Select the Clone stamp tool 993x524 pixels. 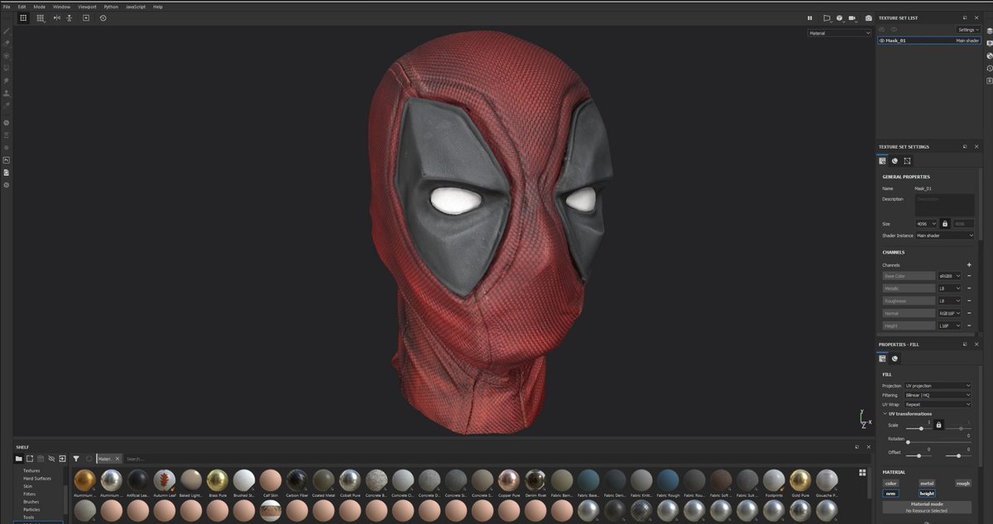(7, 93)
